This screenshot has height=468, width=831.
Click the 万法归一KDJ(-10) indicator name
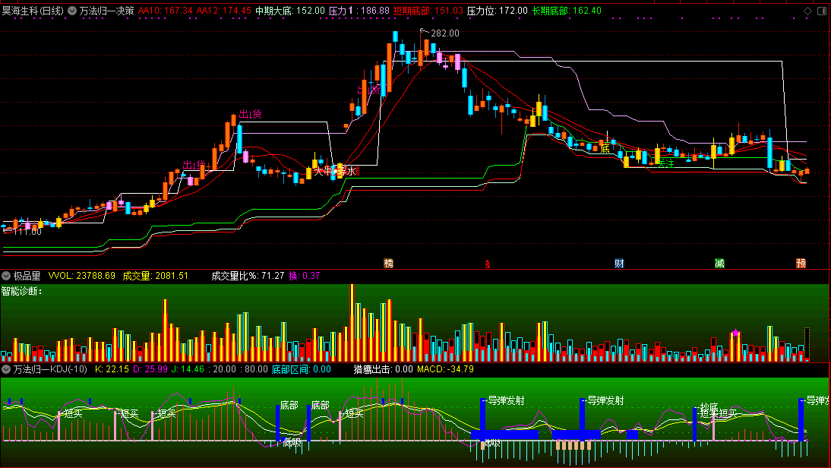tap(50, 369)
